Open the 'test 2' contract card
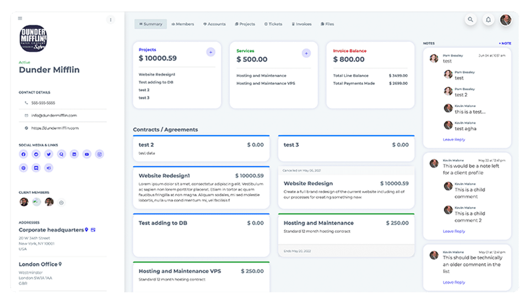529x300 pixels. click(x=202, y=149)
